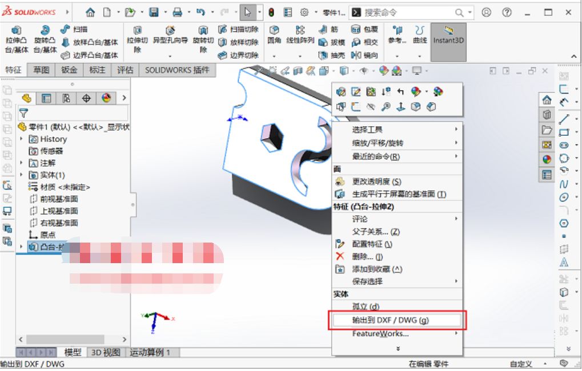
Task: Open the 评论 submenu in the context menu
Action: click(x=361, y=219)
